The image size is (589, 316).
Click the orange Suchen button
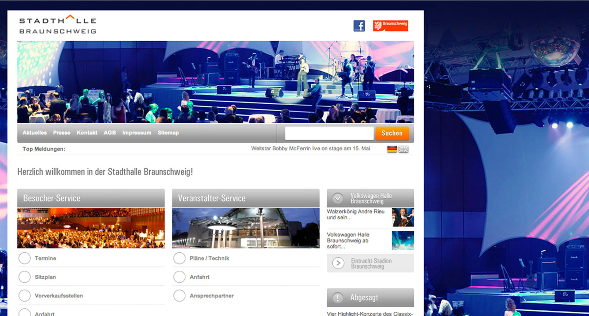click(392, 133)
